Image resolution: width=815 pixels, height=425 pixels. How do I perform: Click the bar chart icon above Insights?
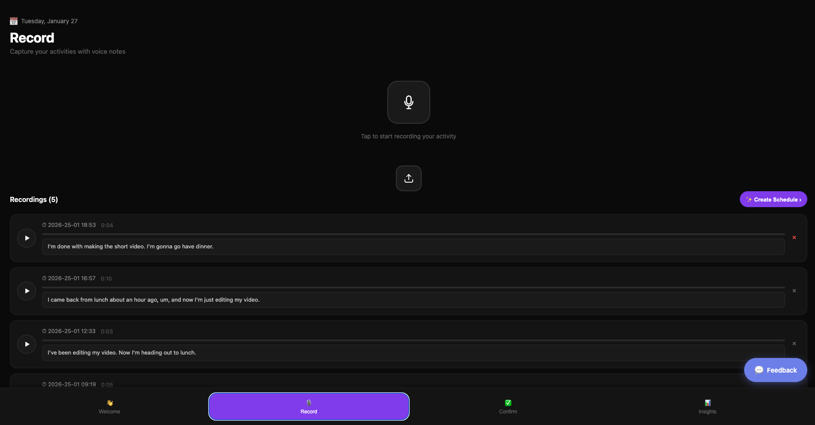707,403
